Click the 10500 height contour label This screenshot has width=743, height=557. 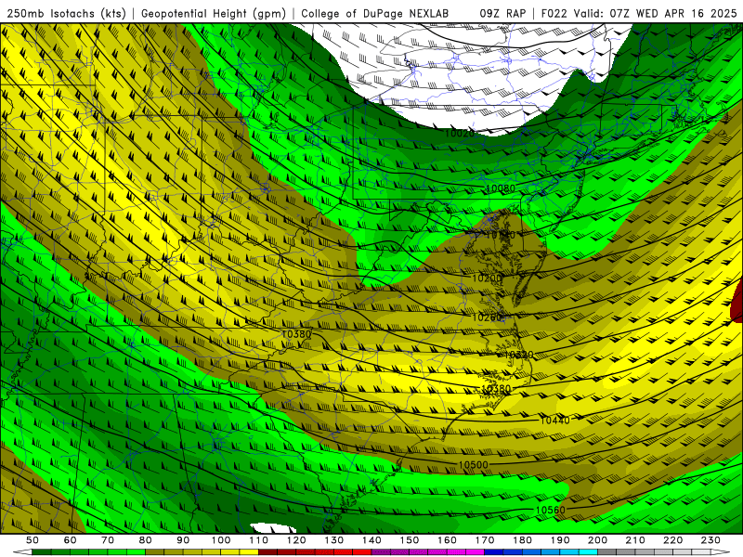click(473, 465)
